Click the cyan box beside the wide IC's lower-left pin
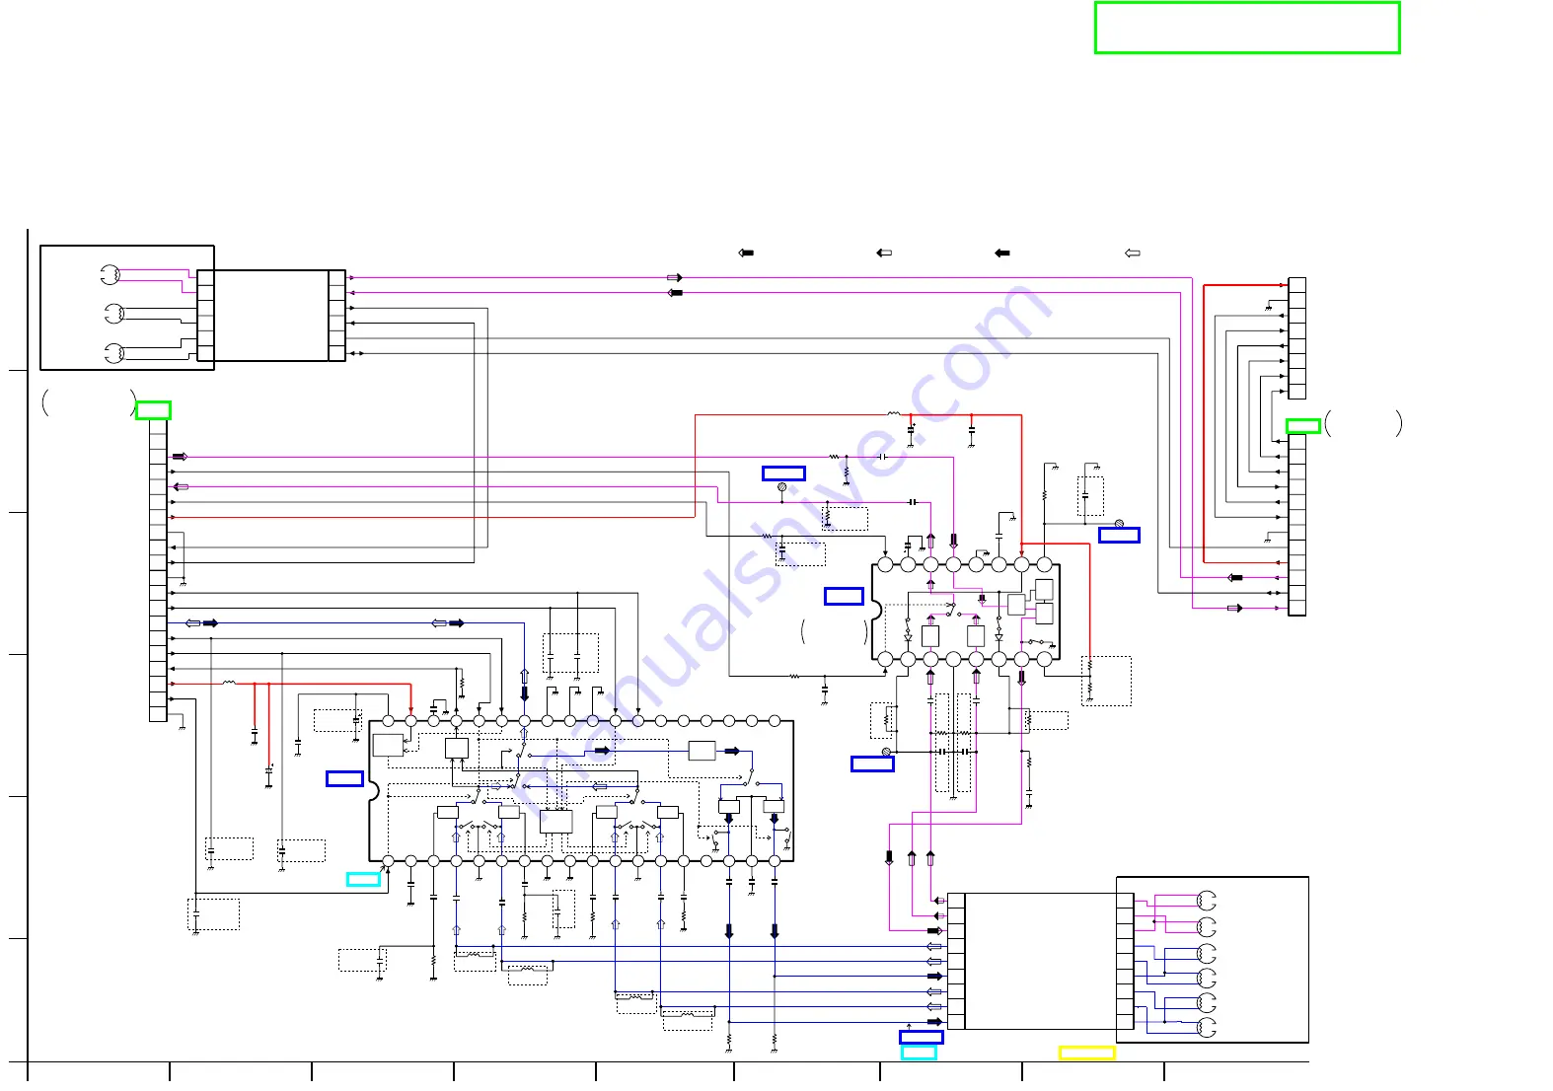Viewport: 1553px width, 1091px height. tap(363, 879)
